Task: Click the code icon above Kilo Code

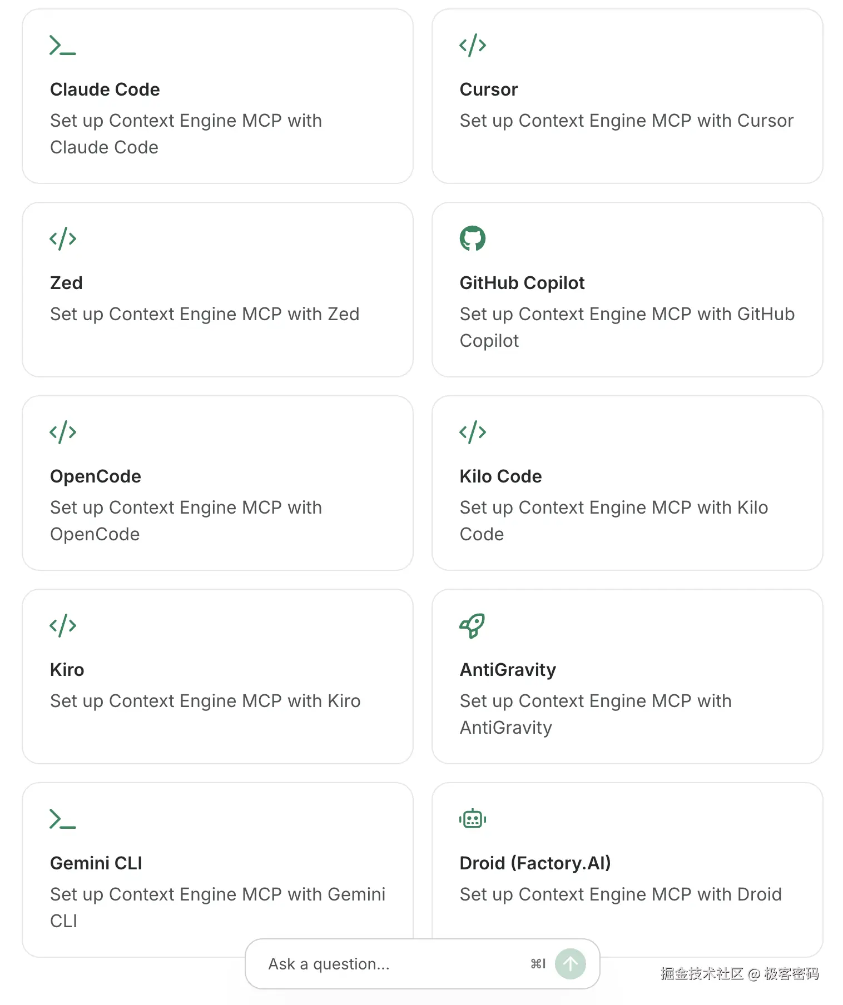Action: click(472, 432)
